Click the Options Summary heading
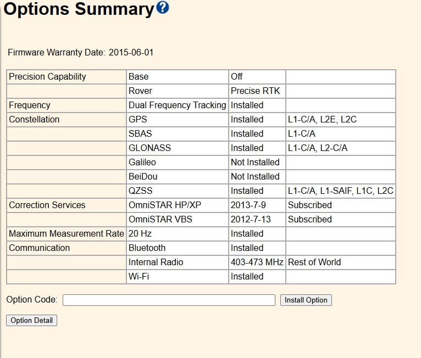This screenshot has height=358, width=421. (79, 9)
